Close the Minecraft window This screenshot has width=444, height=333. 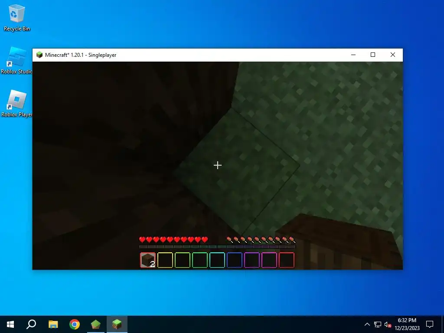(393, 55)
